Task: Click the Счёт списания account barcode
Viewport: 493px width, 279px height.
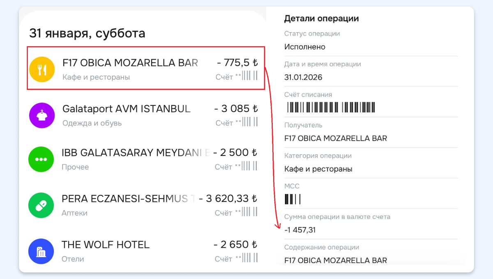Action: click(x=330, y=107)
